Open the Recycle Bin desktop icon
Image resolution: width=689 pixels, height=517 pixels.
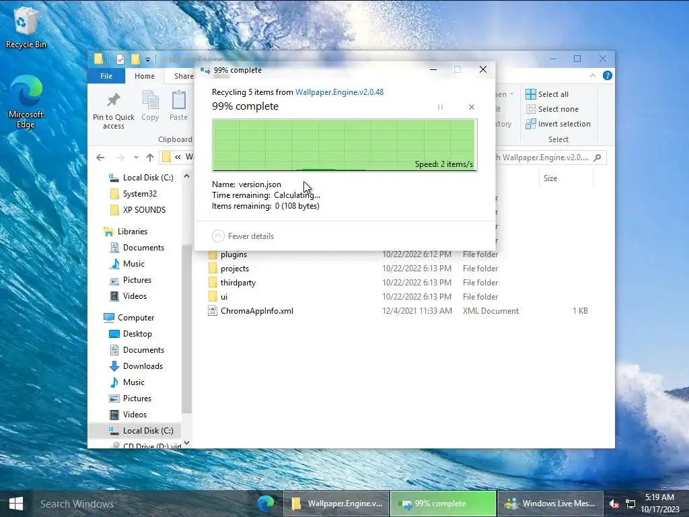tap(26, 27)
